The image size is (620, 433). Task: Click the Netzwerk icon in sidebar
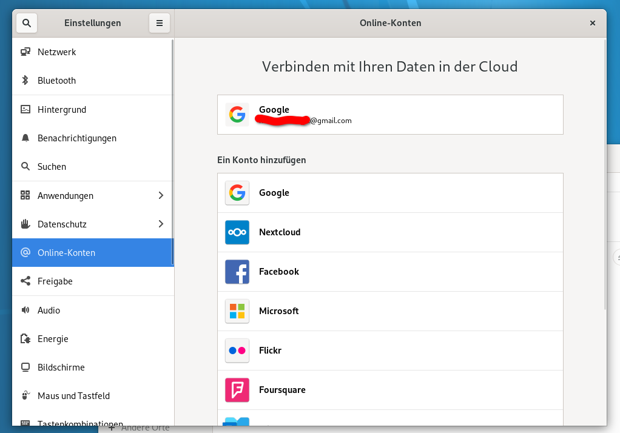click(25, 52)
